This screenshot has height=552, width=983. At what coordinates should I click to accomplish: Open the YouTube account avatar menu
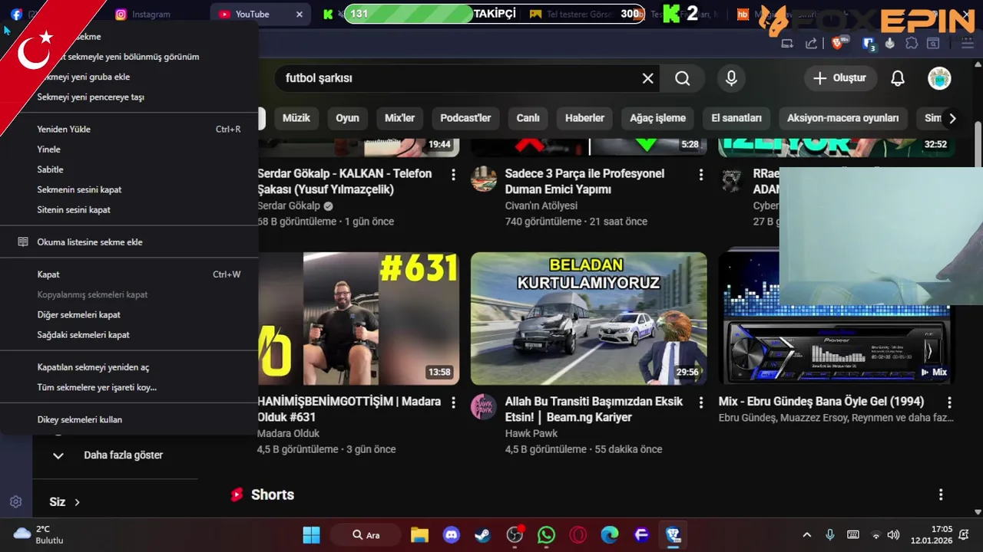[939, 78]
